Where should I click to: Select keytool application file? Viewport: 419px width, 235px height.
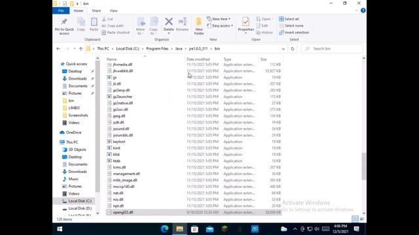click(x=119, y=142)
